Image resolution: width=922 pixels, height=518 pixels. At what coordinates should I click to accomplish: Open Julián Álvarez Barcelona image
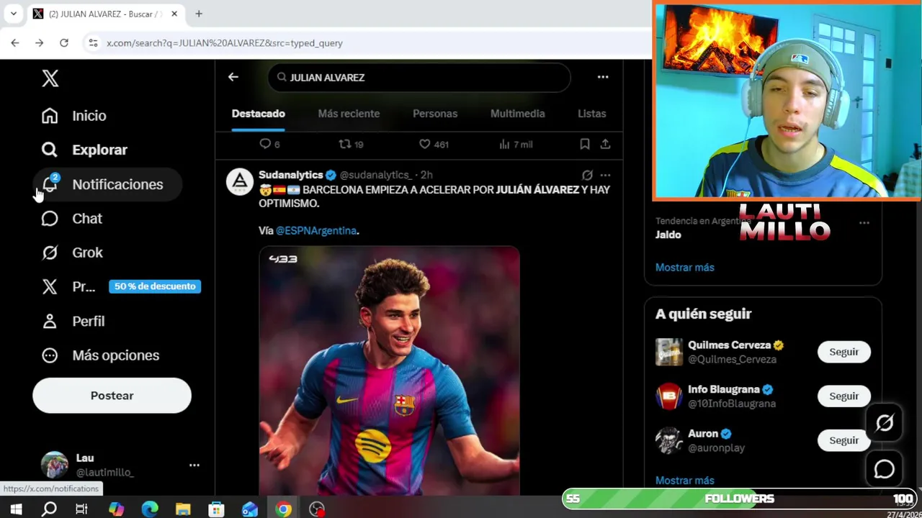point(389,371)
